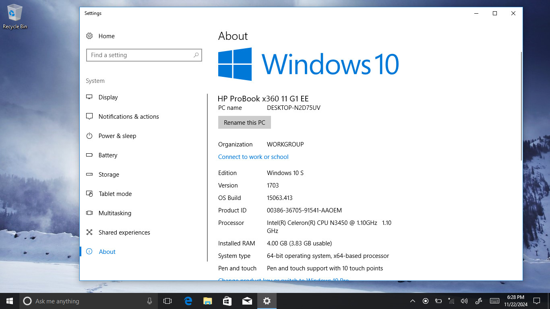The width and height of the screenshot is (550, 309).
Task: Open Notifications & actions page
Action: pyautogui.click(x=129, y=116)
